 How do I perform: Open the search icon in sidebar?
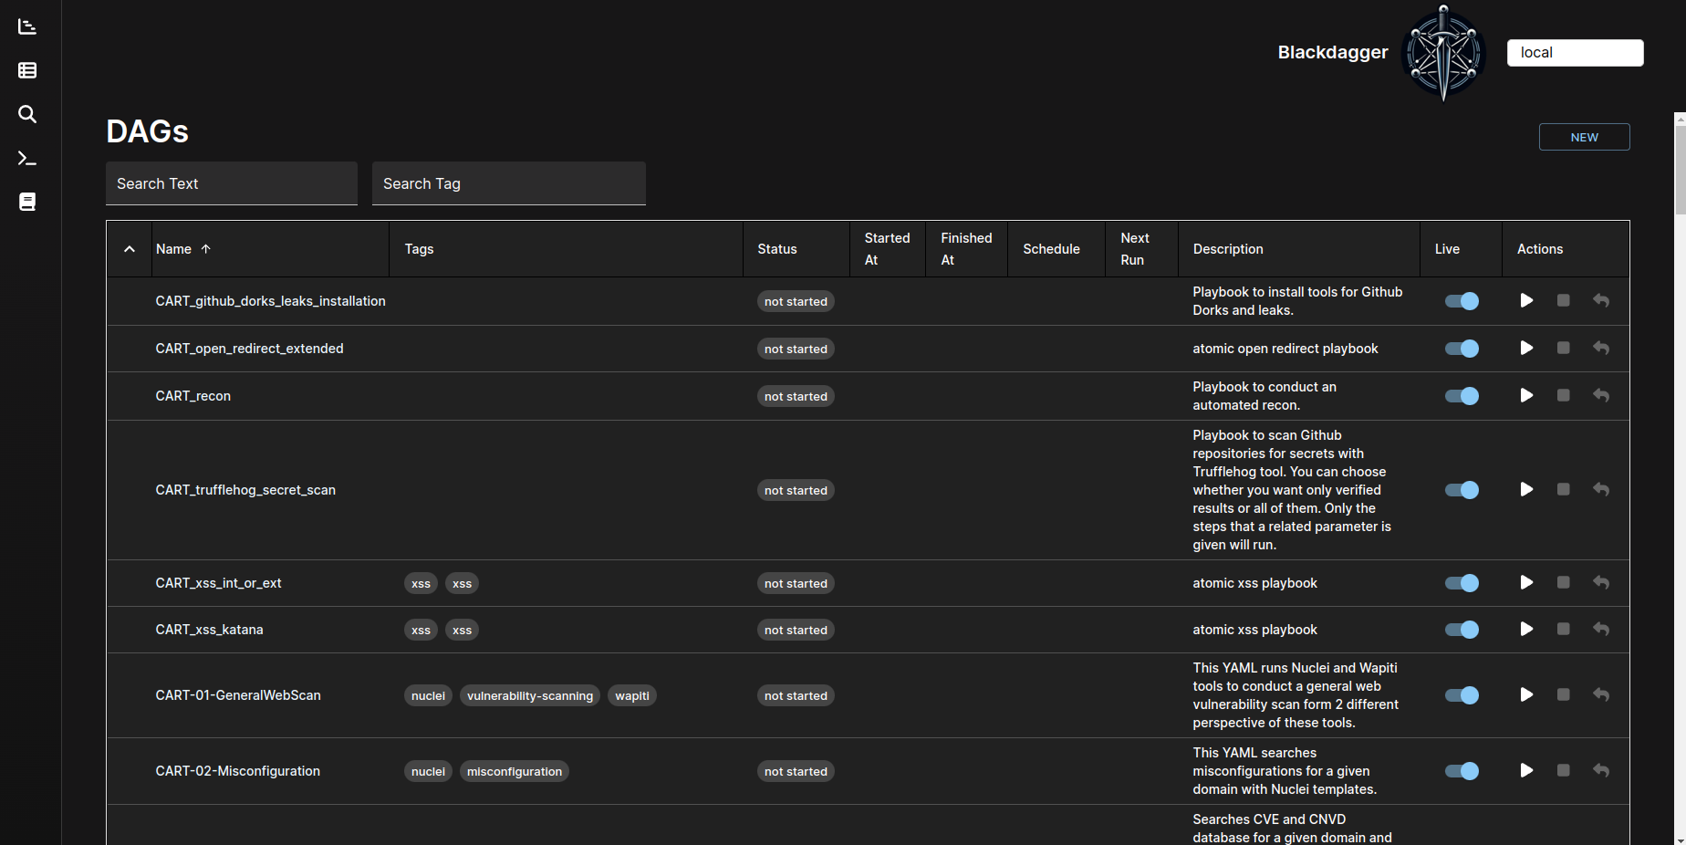pyautogui.click(x=27, y=114)
